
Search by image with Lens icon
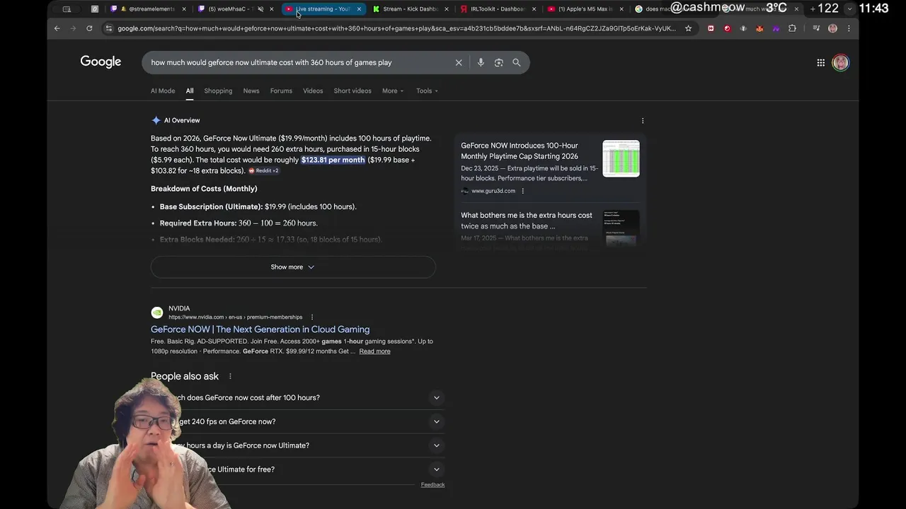[498, 62]
